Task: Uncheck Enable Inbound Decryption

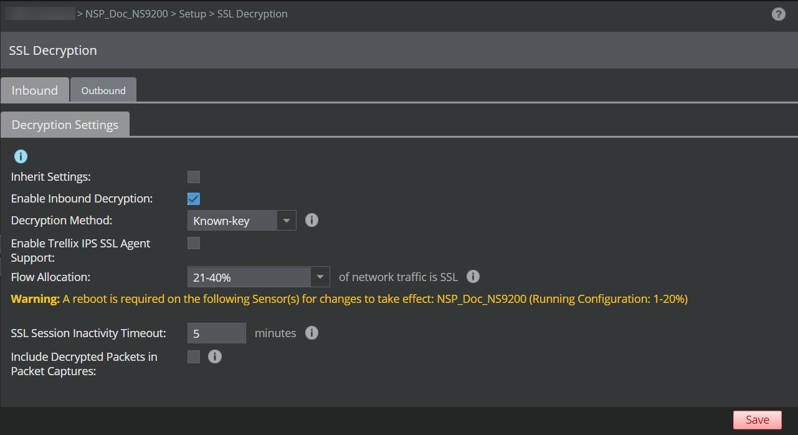Action: (194, 199)
